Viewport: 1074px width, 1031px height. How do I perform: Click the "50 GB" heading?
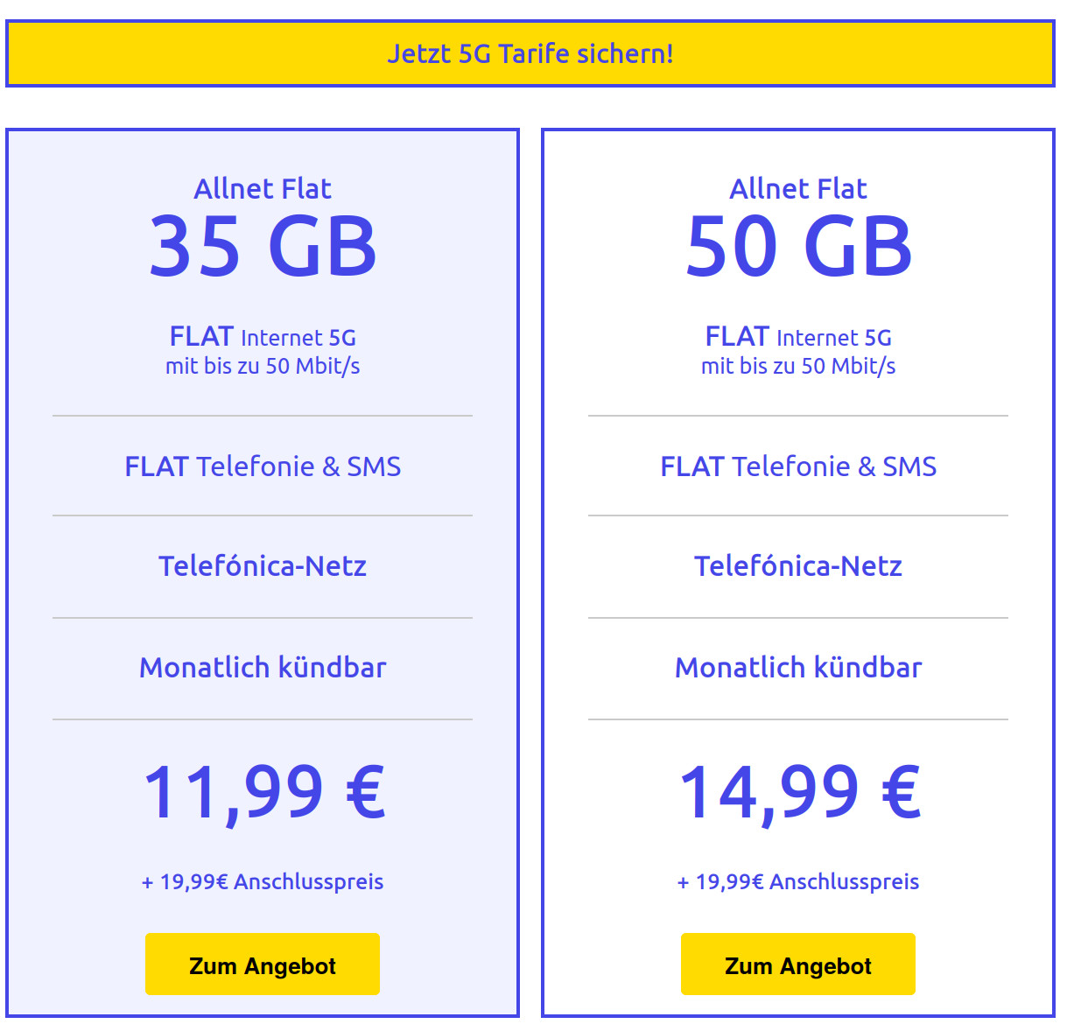coord(797,247)
